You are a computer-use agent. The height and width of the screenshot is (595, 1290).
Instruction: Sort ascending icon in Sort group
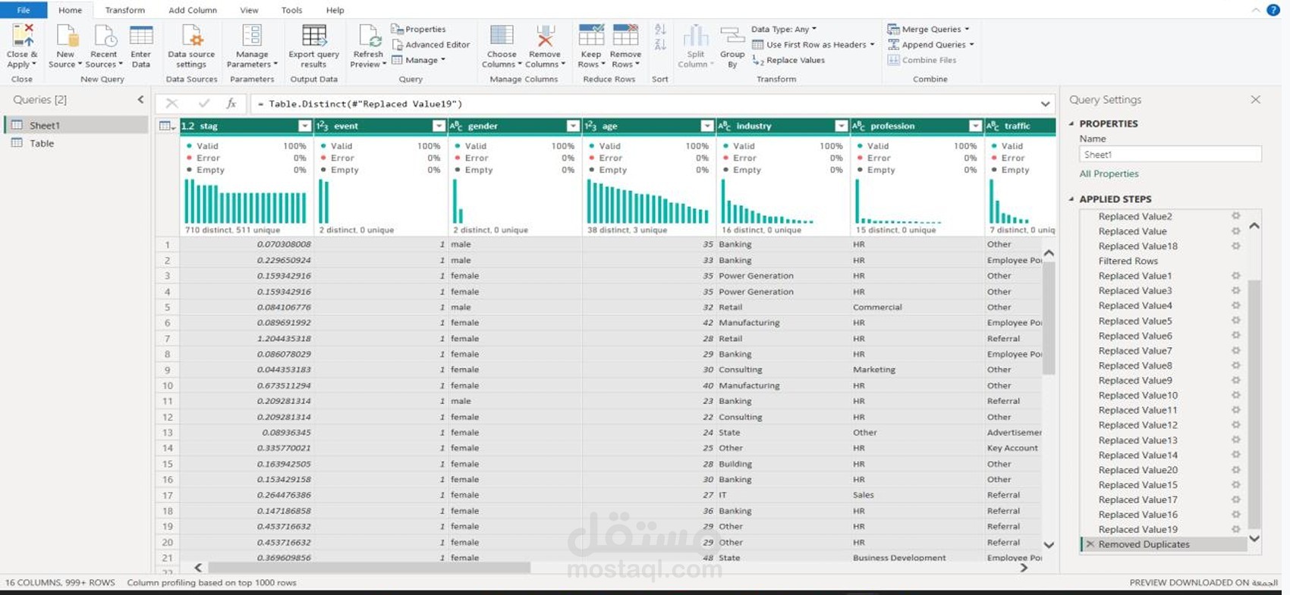(x=660, y=29)
